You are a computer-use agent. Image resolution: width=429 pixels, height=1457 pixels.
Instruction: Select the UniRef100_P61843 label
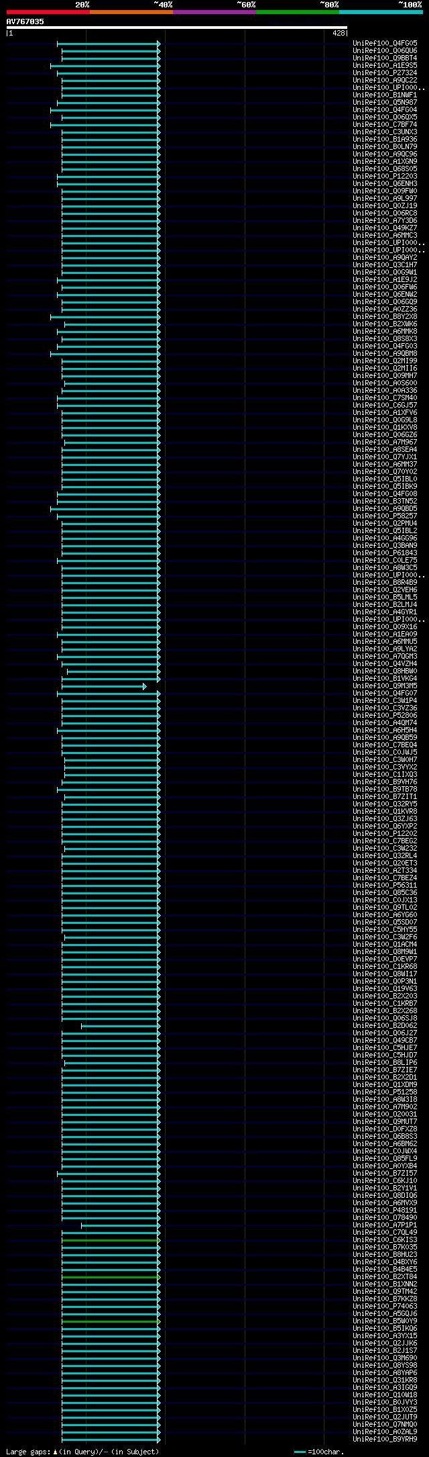385,553
